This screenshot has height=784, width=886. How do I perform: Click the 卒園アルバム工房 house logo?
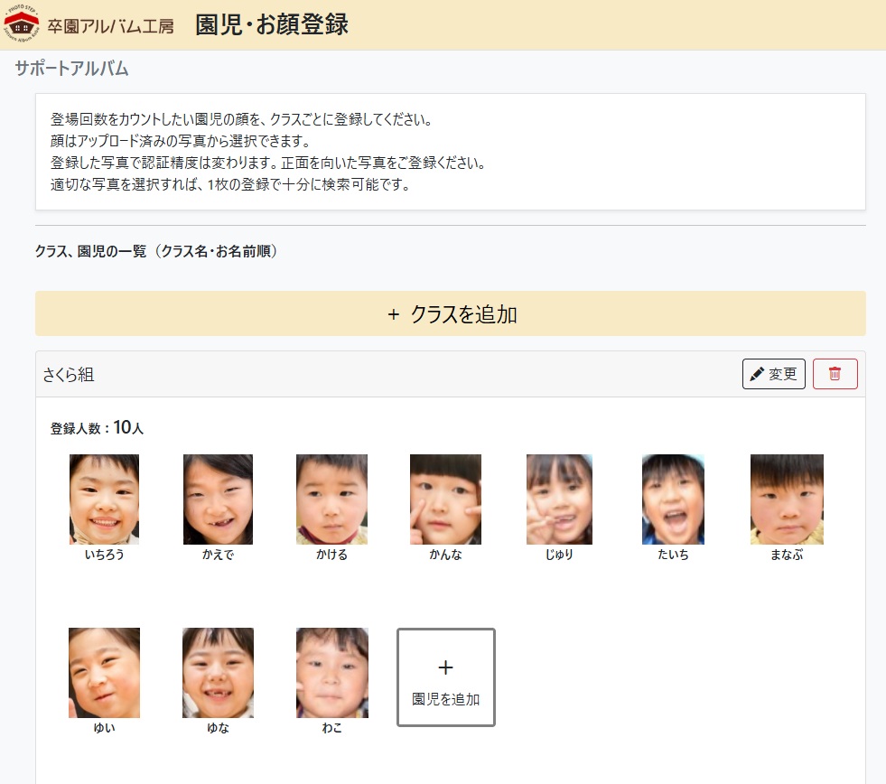[x=22, y=24]
